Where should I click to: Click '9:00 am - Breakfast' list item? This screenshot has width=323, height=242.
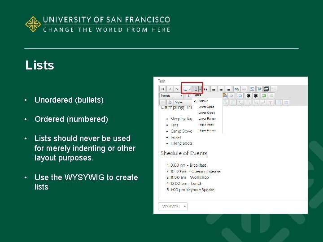(x=188, y=165)
